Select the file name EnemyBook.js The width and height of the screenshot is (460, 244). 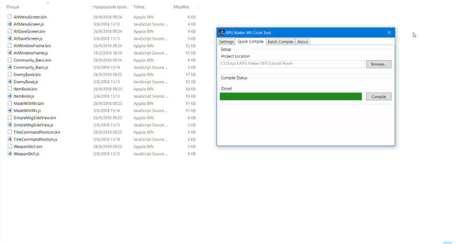tap(26, 82)
